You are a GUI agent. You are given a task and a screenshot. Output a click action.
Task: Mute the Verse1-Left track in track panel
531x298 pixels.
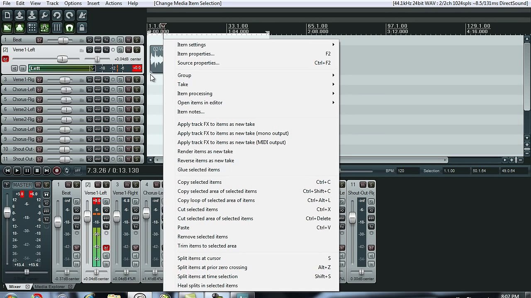click(129, 50)
